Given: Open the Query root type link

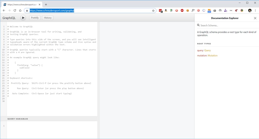Looking at the screenshot, I should tap(207, 50).
